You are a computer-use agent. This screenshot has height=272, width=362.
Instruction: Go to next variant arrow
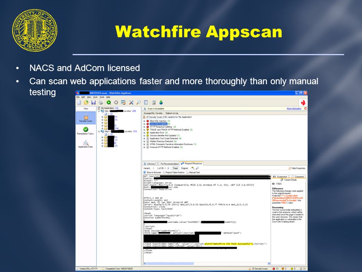point(168,168)
